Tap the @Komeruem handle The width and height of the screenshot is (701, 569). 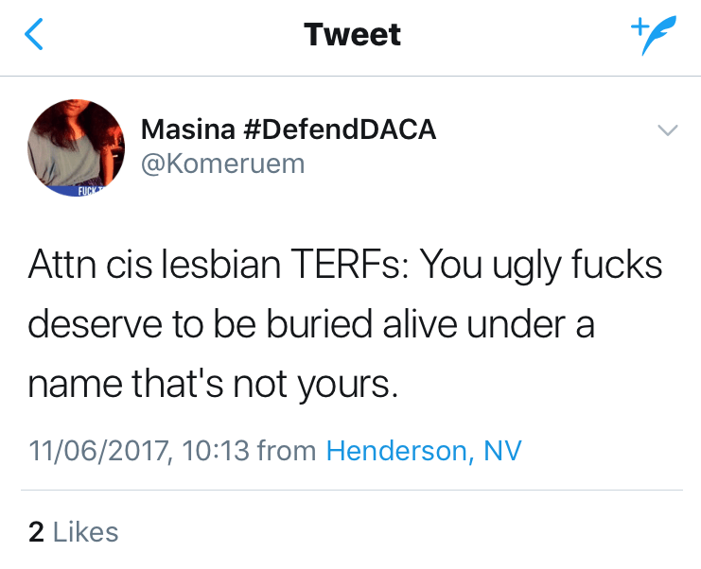(222, 163)
